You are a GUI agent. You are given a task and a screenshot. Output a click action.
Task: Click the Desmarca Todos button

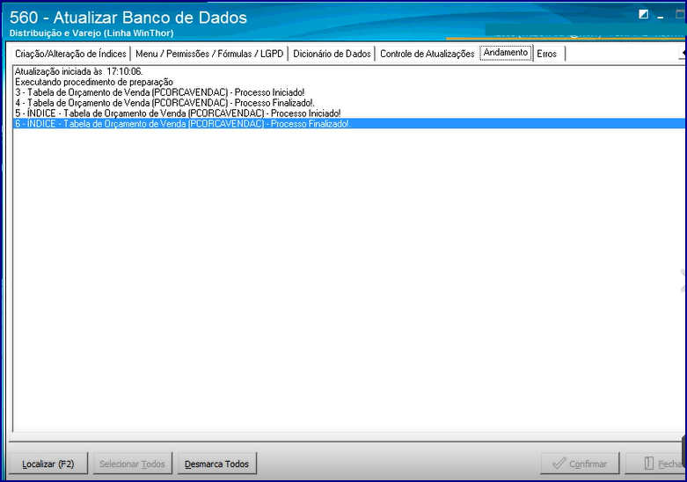217,464
